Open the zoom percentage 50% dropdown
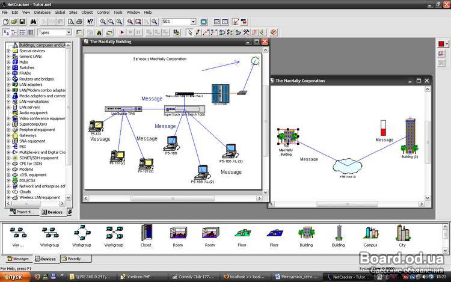451x282 pixels. [193, 22]
